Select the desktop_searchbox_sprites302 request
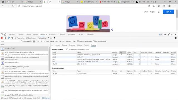Image resolution: width=178 pixels, height=100 pixels. point(24,68)
